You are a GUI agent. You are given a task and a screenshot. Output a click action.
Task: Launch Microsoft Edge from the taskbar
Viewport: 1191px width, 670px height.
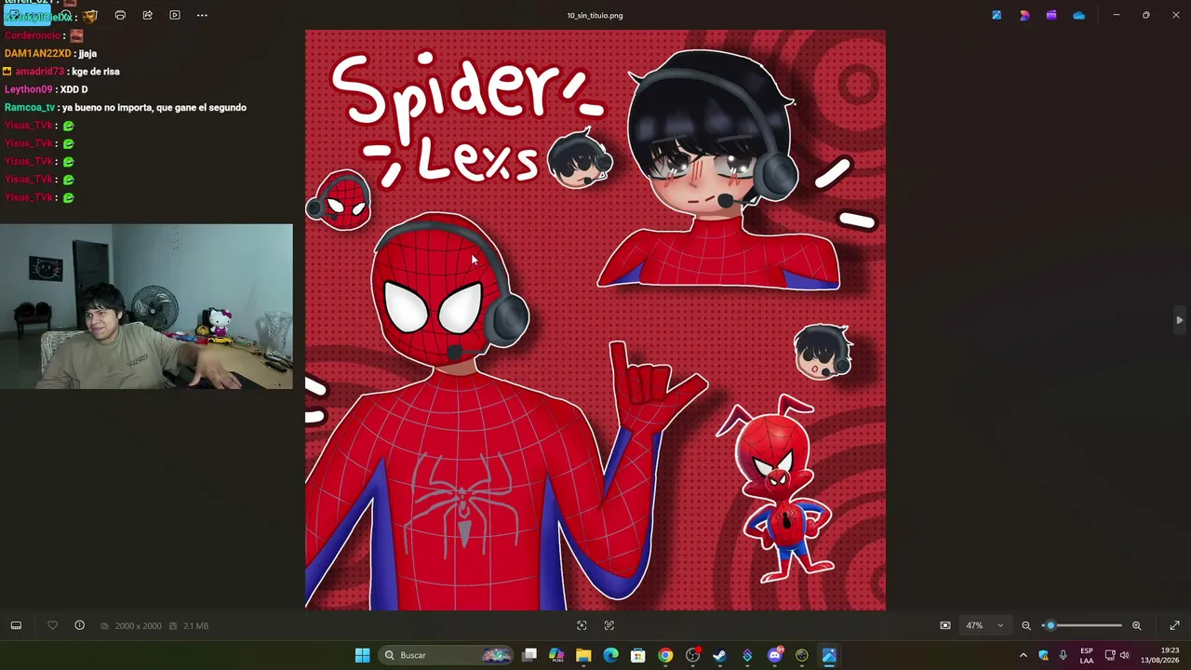(x=610, y=655)
